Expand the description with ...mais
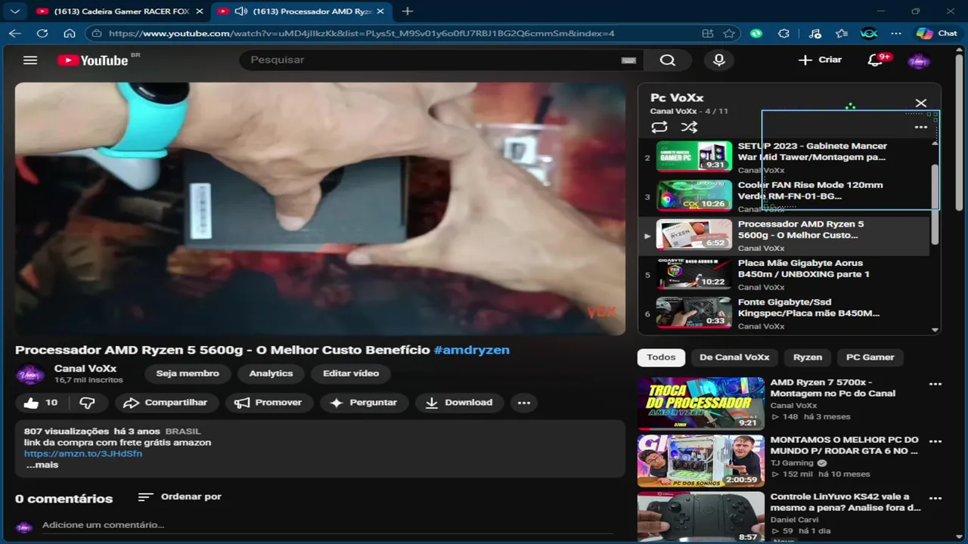This screenshot has width=968, height=544. 42,465
